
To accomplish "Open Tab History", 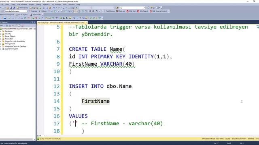I will coord(110,11).
